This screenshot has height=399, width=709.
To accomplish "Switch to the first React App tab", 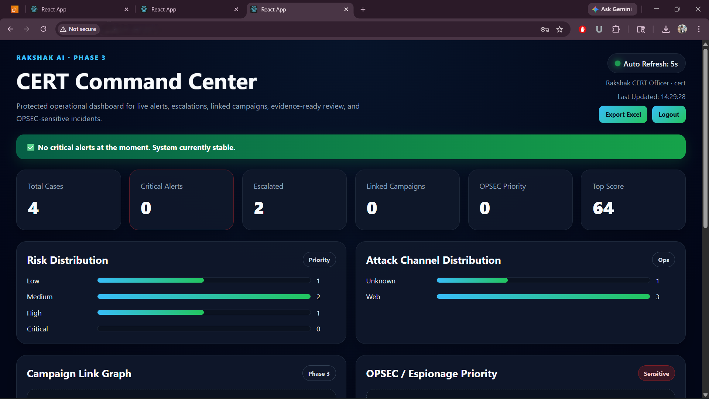I will coord(79,9).
